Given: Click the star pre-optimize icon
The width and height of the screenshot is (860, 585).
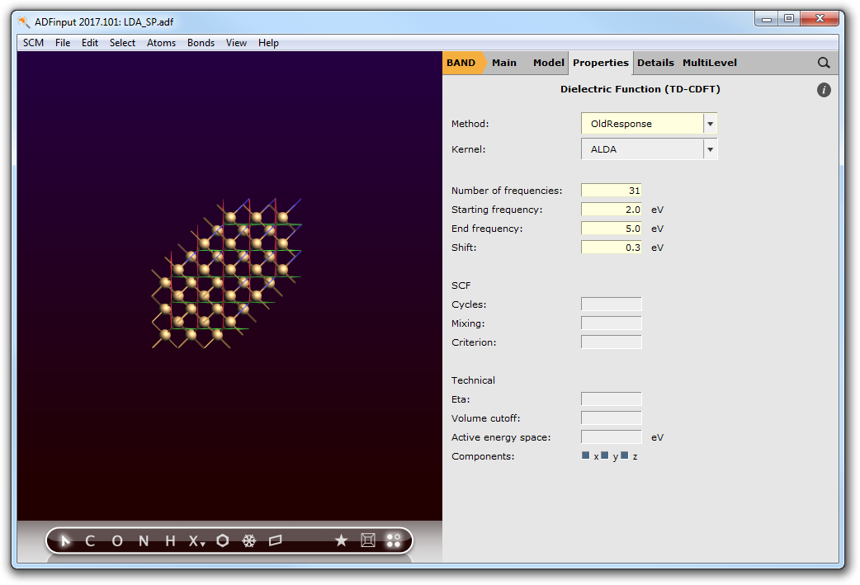Looking at the screenshot, I should [341, 541].
